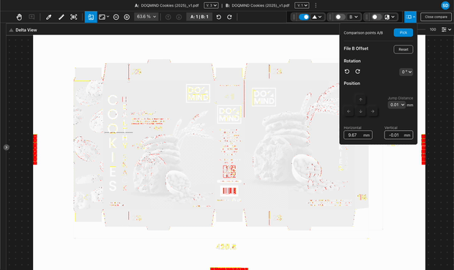Go to next page arrow
The height and width of the screenshot is (270, 454).
[x=179, y=17]
